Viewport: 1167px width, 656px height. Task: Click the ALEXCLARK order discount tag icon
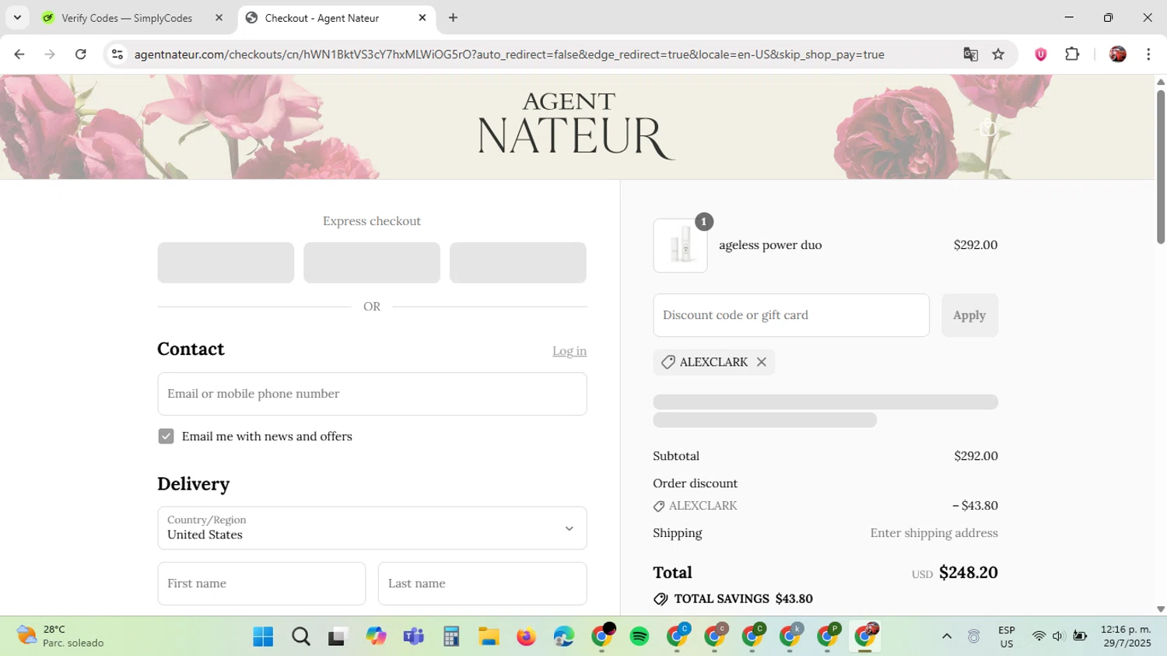tap(659, 507)
